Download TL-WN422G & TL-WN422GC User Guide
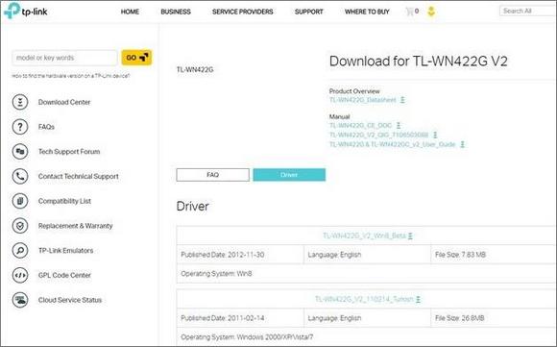 (393, 144)
